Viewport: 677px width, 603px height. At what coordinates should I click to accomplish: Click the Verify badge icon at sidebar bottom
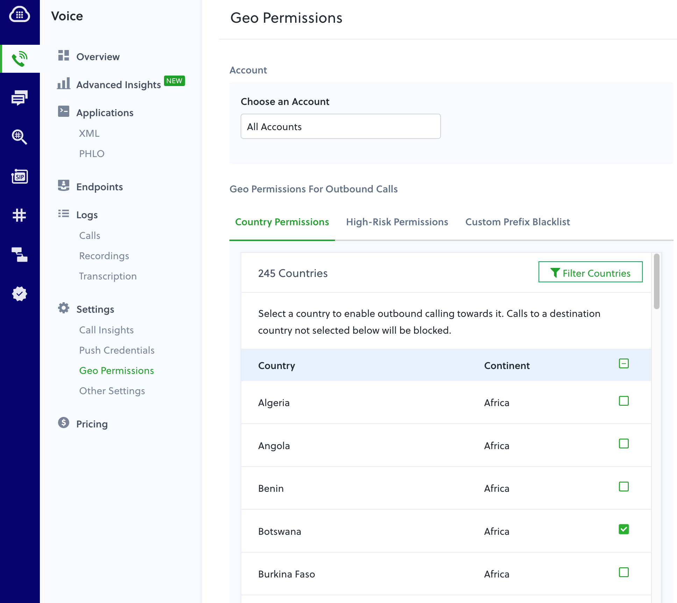point(20,294)
